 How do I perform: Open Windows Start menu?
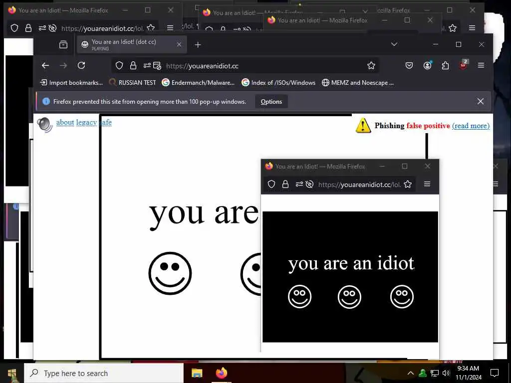(12, 373)
